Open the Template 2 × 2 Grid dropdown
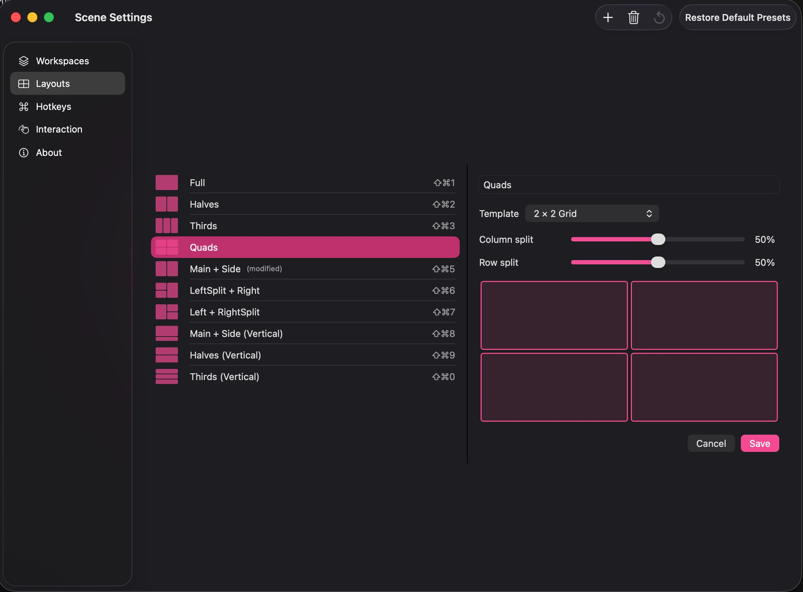The height and width of the screenshot is (592, 803). [x=592, y=213]
